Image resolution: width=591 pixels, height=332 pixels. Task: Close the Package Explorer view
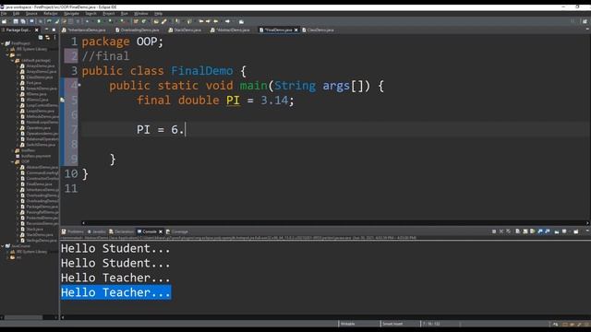click(37, 30)
